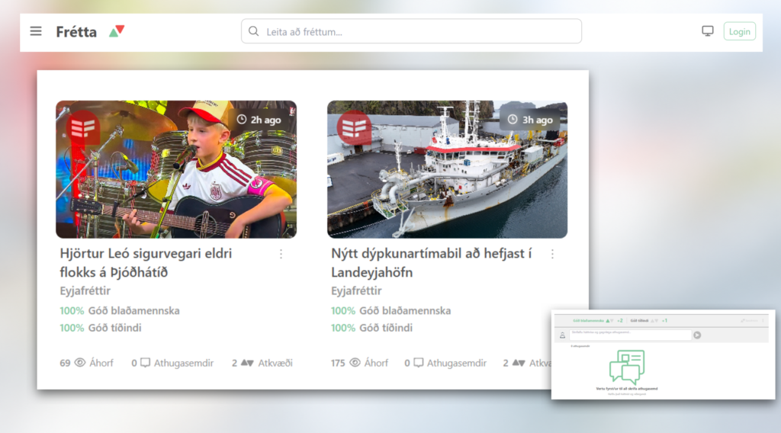This screenshot has height=433, width=781.
Task: Open the hamburger menu
Action: [x=36, y=31]
